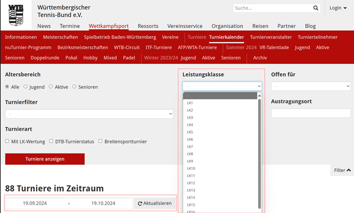The width and height of the screenshot is (354, 213).
Task: Open the Bezirksmeisterschaften link
Action: click(x=83, y=47)
